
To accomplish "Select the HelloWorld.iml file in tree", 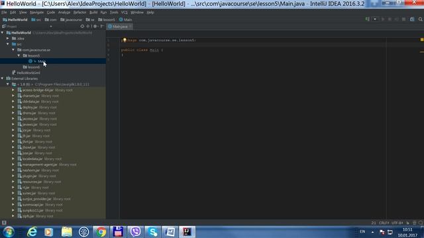I will (26, 73).
